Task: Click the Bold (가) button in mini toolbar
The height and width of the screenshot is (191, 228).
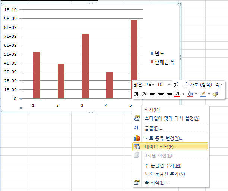Action: pos(136,94)
